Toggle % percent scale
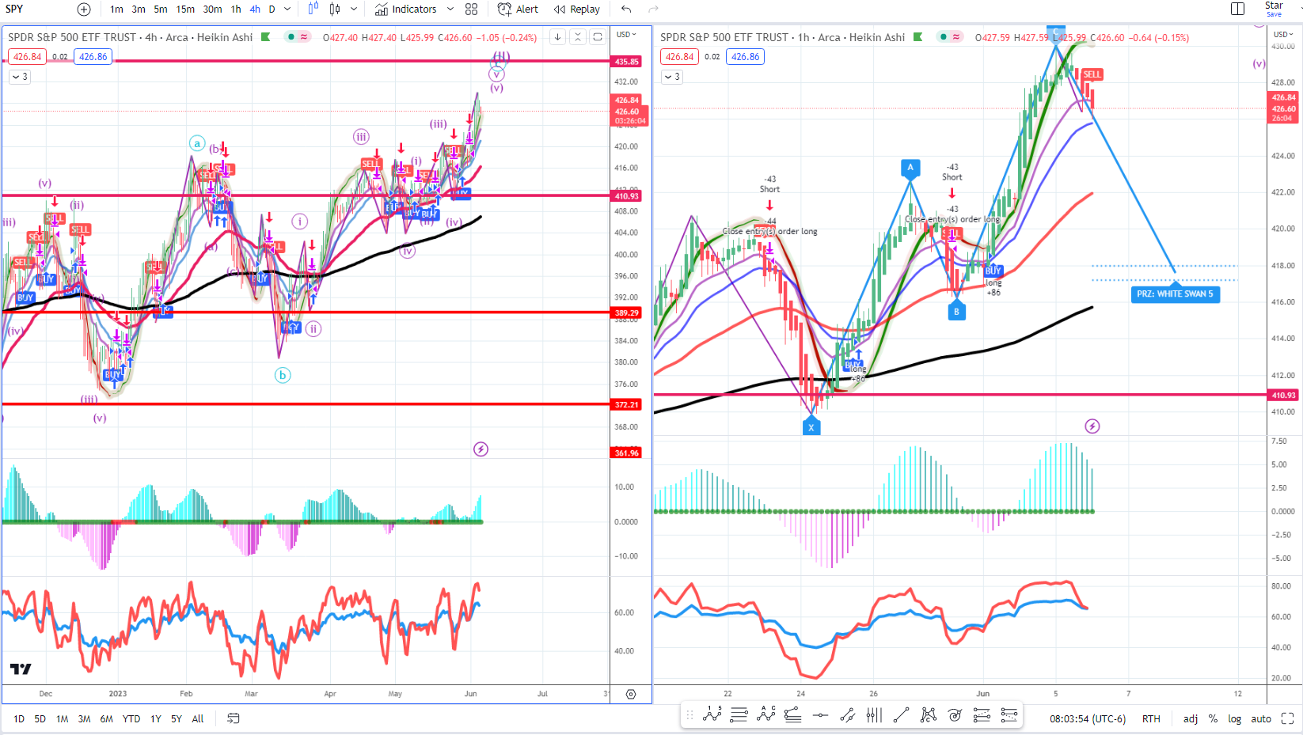The height and width of the screenshot is (735, 1303). 1213,719
